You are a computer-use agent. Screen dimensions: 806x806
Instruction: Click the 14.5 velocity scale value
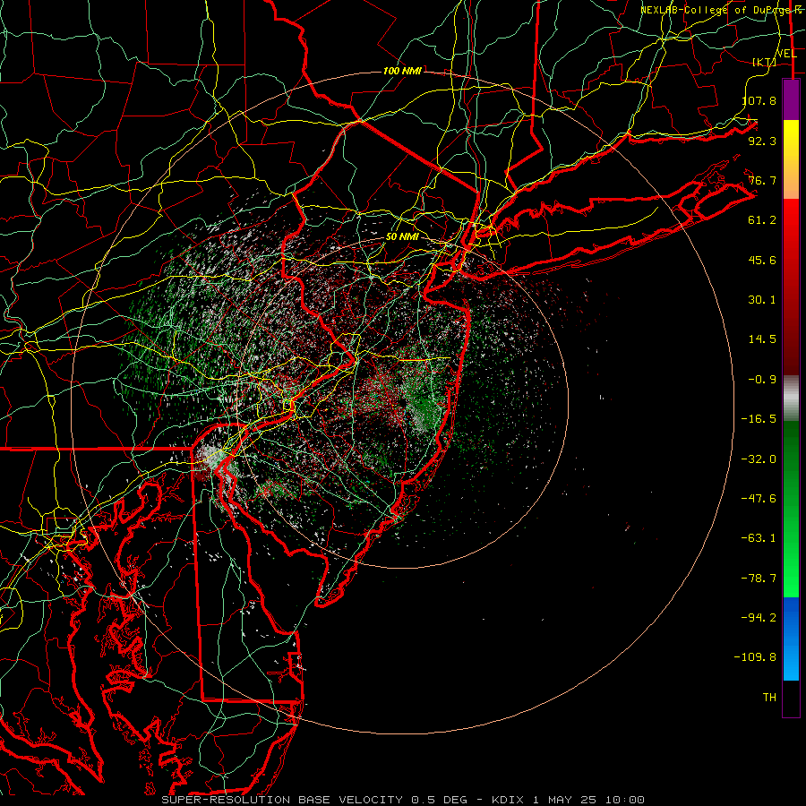pyautogui.click(x=762, y=339)
